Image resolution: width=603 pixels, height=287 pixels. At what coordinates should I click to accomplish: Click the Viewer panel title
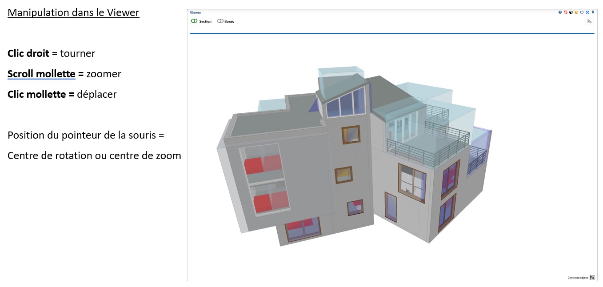[x=196, y=13]
